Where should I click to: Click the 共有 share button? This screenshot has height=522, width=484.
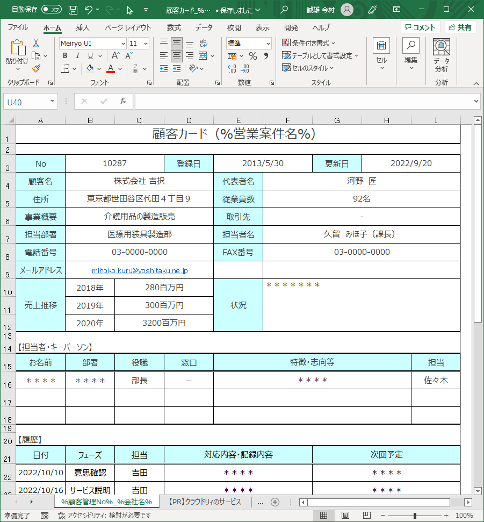(460, 27)
